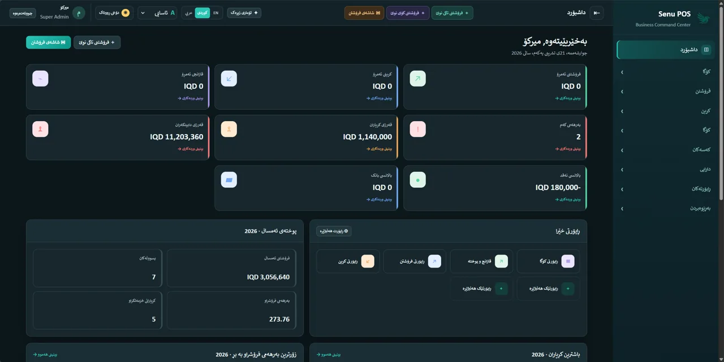Click the باڵانسی بانک blue card icon
724x362 pixels.
pos(229,180)
